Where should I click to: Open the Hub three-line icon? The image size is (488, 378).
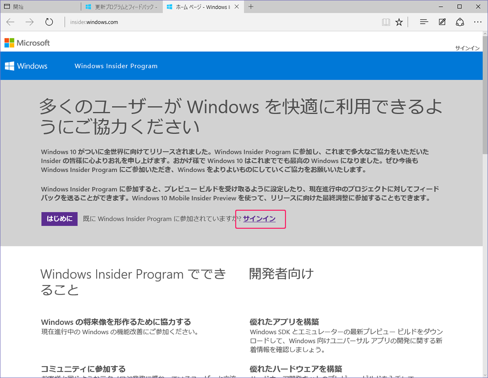pyautogui.click(x=424, y=22)
